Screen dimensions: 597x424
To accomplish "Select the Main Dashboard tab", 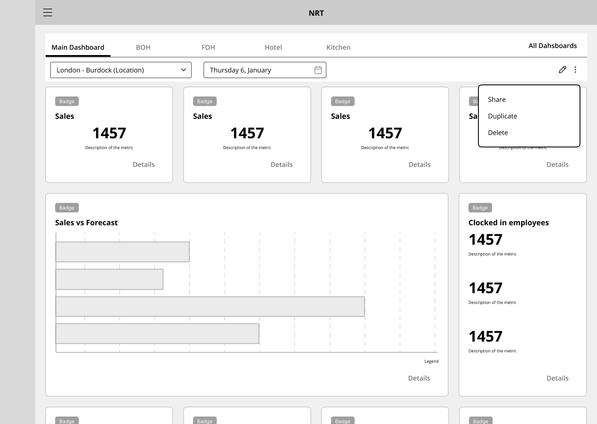I will point(78,47).
